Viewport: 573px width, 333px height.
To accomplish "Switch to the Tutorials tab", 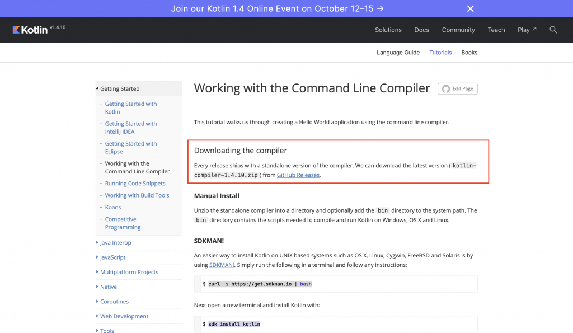I will [440, 53].
